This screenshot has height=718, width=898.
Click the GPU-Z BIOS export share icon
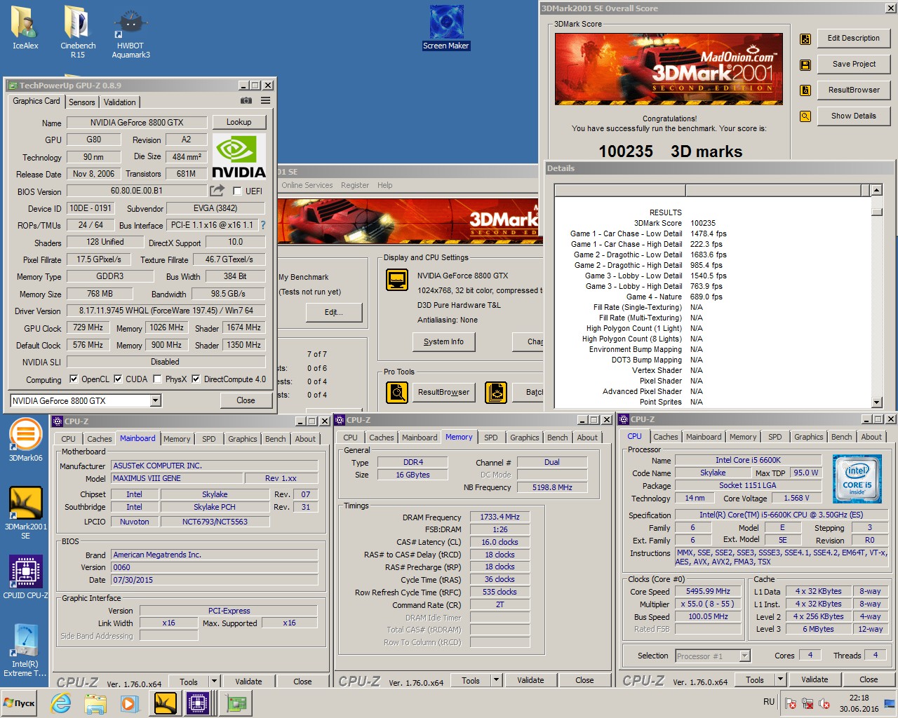(217, 190)
